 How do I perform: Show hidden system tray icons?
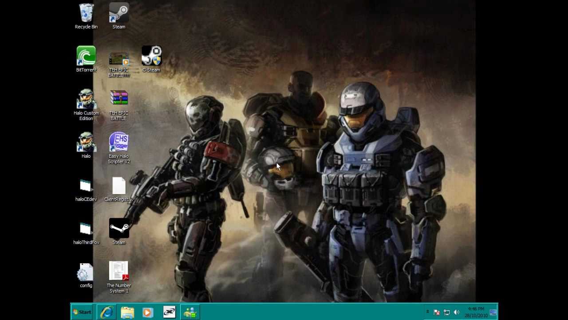[x=428, y=312]
